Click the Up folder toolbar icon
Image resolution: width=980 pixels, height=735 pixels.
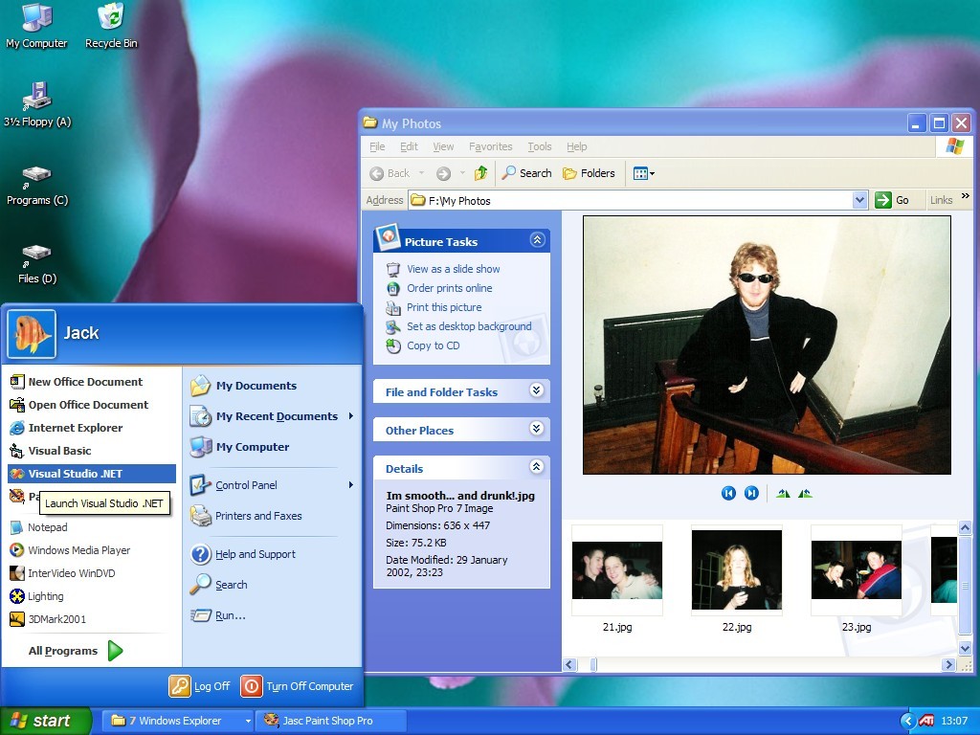pyautogui.click(x=480, y=173)
